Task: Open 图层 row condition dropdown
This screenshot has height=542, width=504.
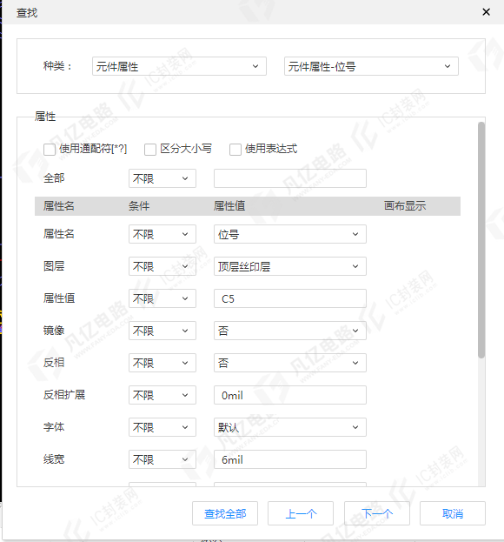Action: 162,266
